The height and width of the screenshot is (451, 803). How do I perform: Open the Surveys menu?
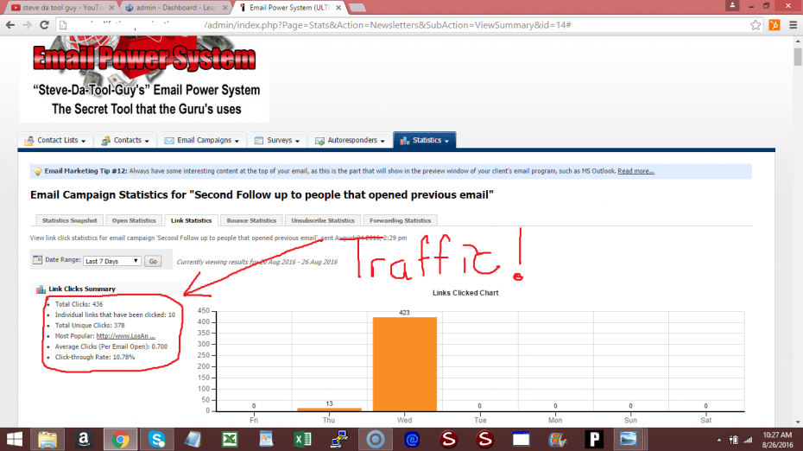coord(277,140)
